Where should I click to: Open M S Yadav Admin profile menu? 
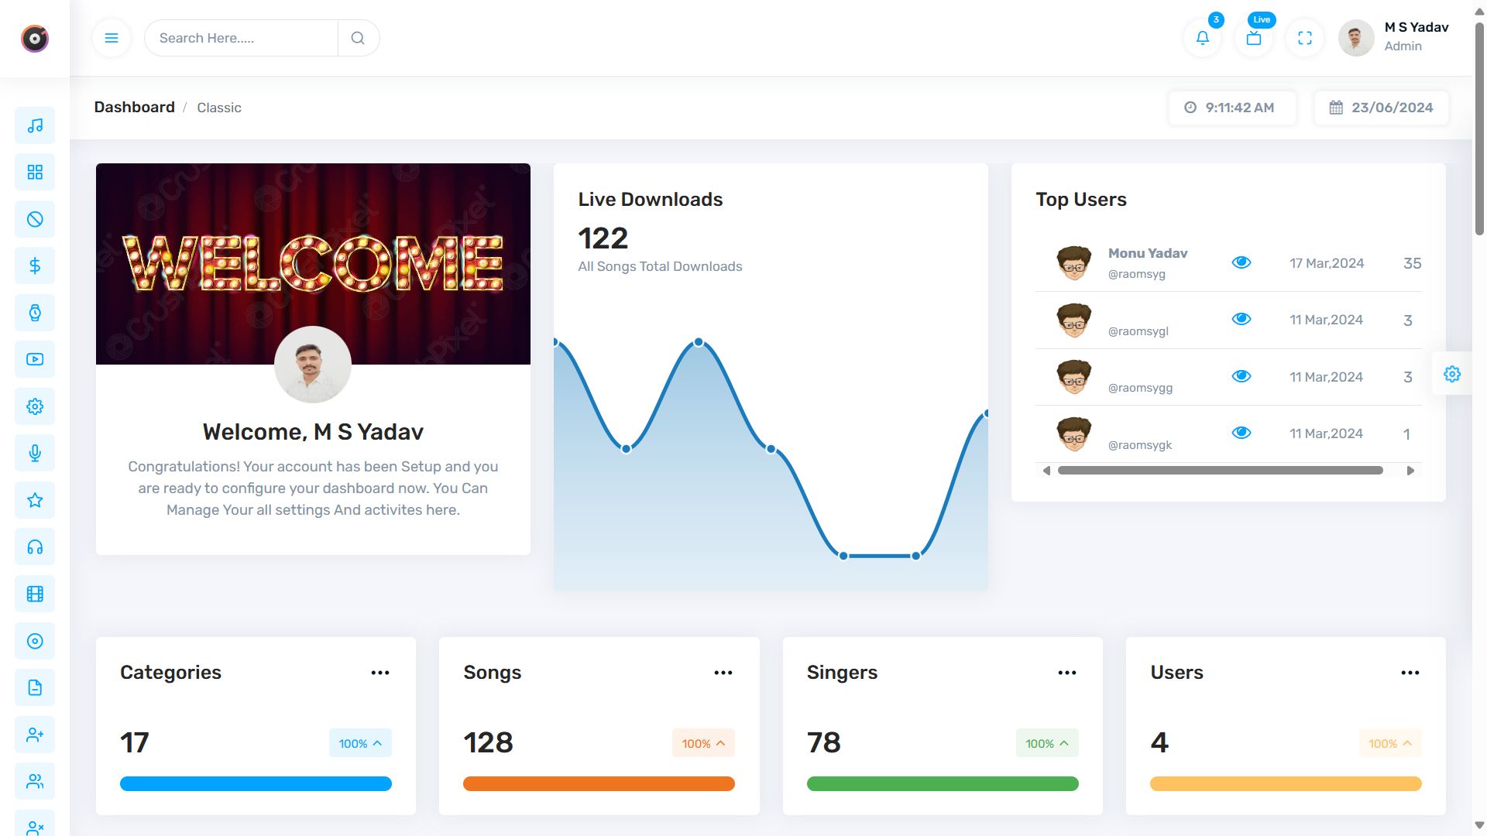(x=1394, y=37)
